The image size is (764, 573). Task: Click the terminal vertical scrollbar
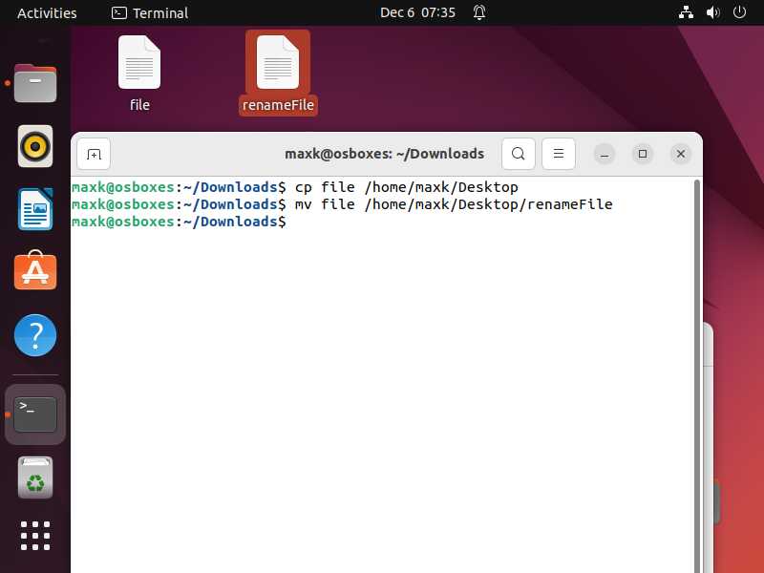click(697, 375)
